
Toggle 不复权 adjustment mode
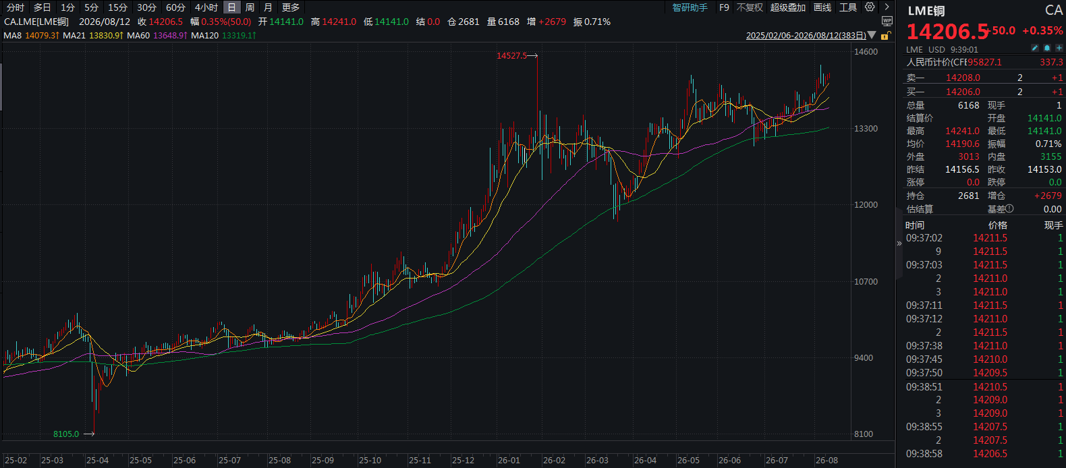point(750,7)
